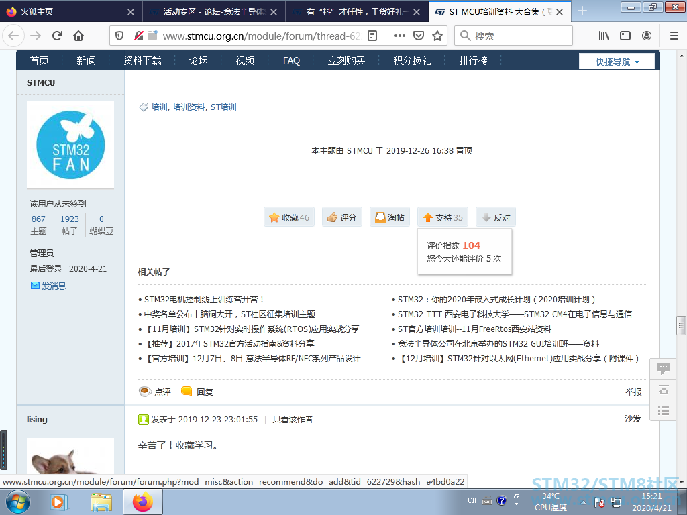Open lising user profile name
687x515 pixels.
(37, 420)
